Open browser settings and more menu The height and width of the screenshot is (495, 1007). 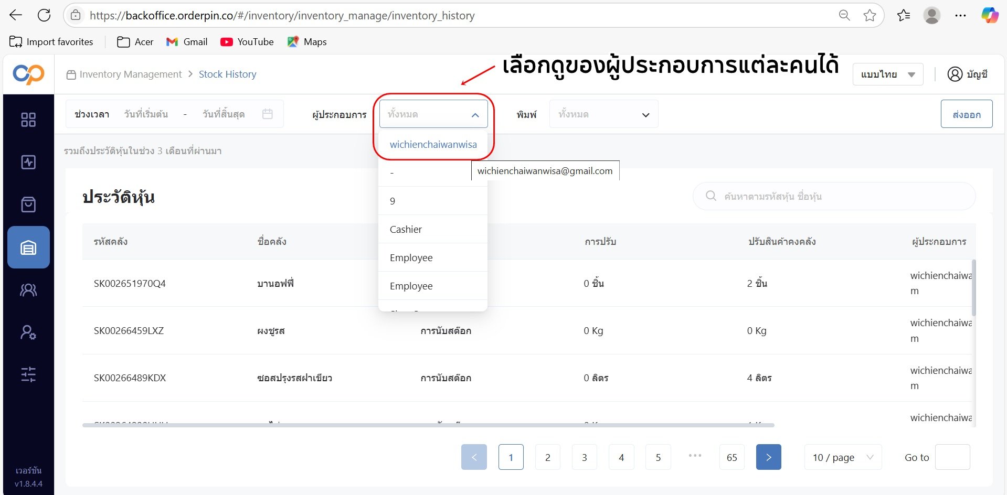[960, 15]
